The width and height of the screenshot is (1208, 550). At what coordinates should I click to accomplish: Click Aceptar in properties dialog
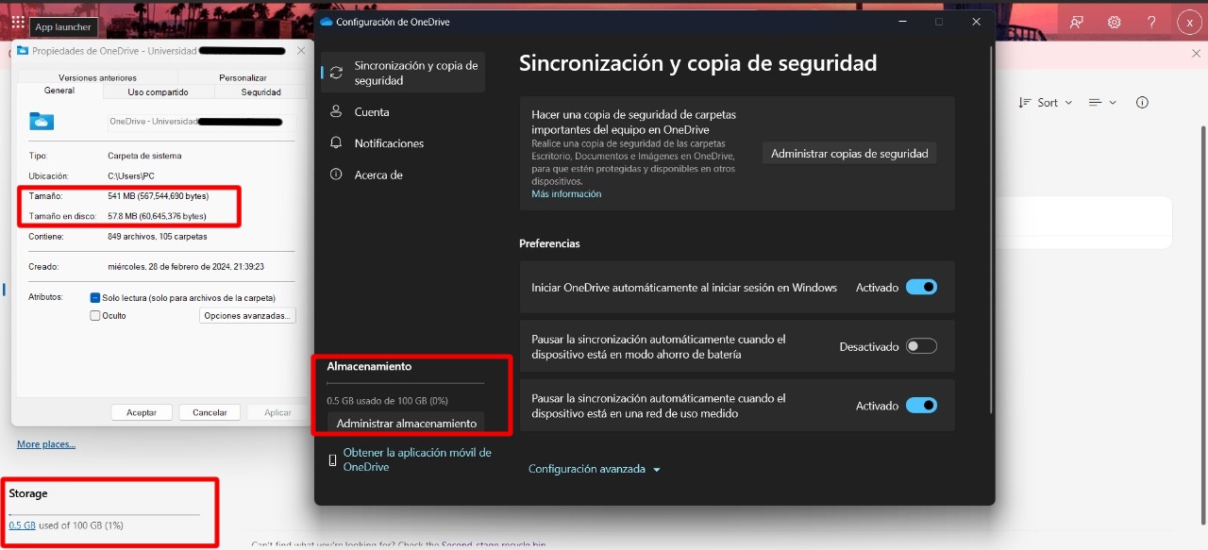[x=142, y=412]
